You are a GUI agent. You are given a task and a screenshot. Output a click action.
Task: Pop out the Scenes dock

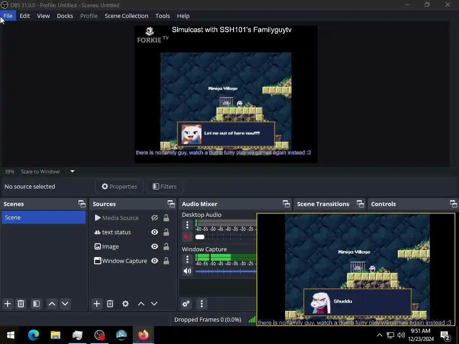point(82,204)
